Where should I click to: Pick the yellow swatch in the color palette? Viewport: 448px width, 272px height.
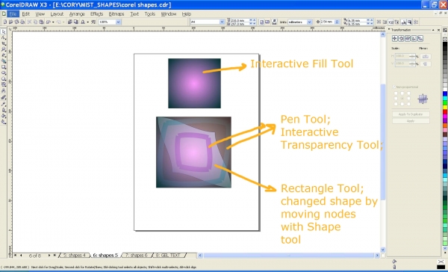pyautogui.click(x=445, y=107)
